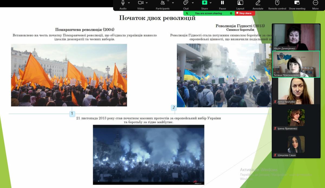325x188 pixels.
Task: Click the 'Встановлено на честь початку' paragraph
Action: pyautogui.click(x=85, y=37)
